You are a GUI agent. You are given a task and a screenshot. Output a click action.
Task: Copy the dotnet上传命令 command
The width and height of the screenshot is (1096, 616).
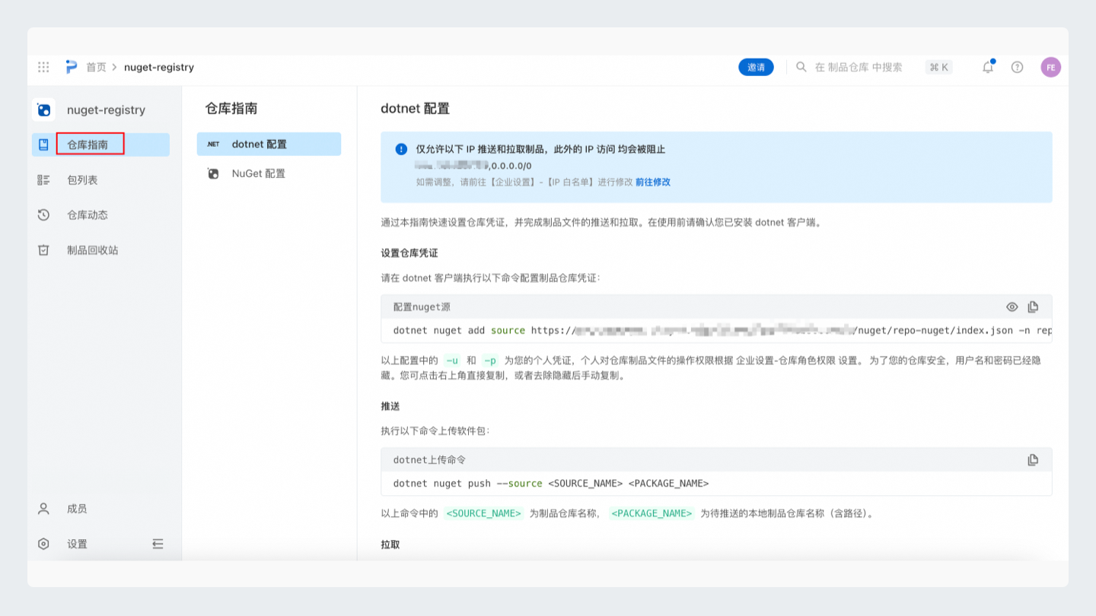pyautogui.click(x=1033, y=460)
